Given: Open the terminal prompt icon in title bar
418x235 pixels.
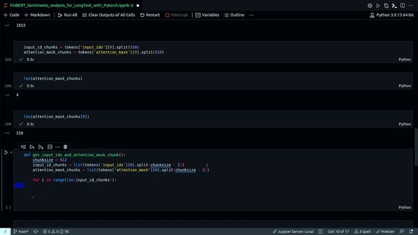Looking at the screenshot, I should coord(394,5).
